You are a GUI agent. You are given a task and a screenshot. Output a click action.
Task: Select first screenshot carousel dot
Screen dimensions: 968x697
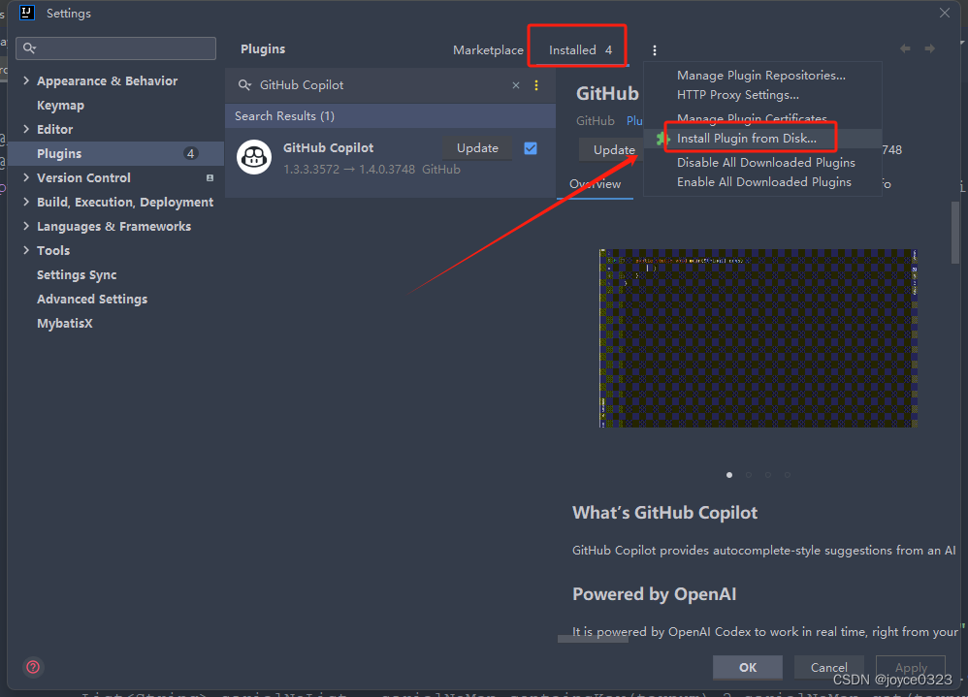click(729, 475)
